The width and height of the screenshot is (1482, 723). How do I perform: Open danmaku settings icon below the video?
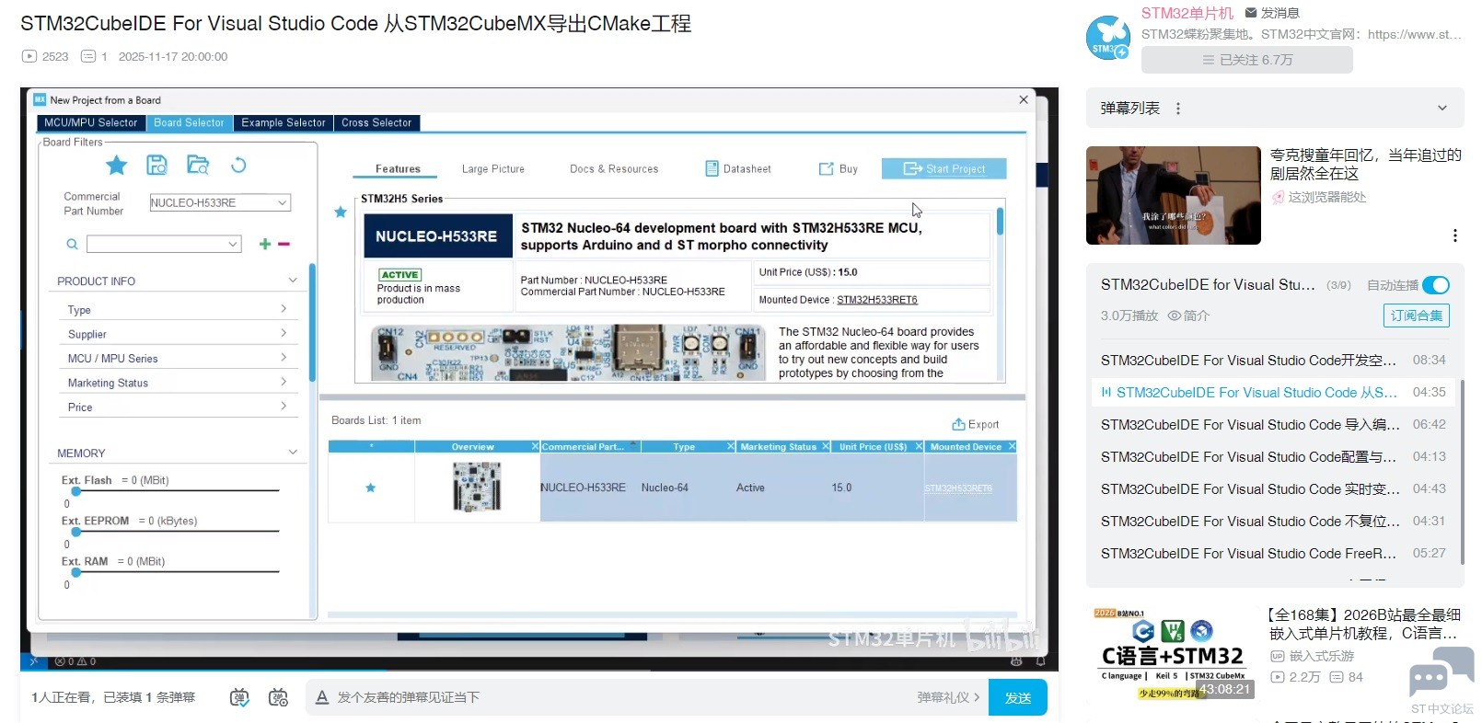(x=278, y=697)
